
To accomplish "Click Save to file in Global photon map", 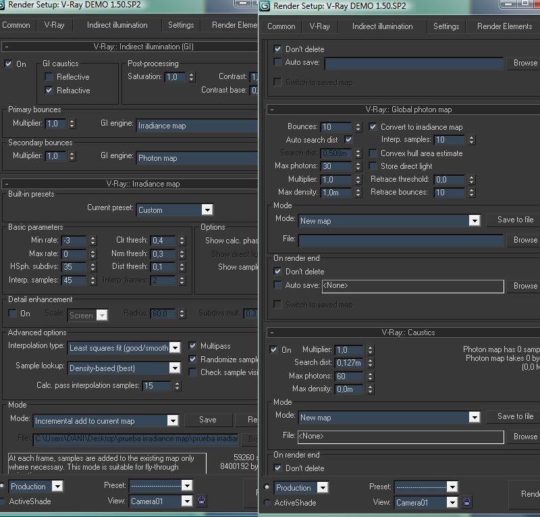I will pyautogui.click(x=514, y=220).
